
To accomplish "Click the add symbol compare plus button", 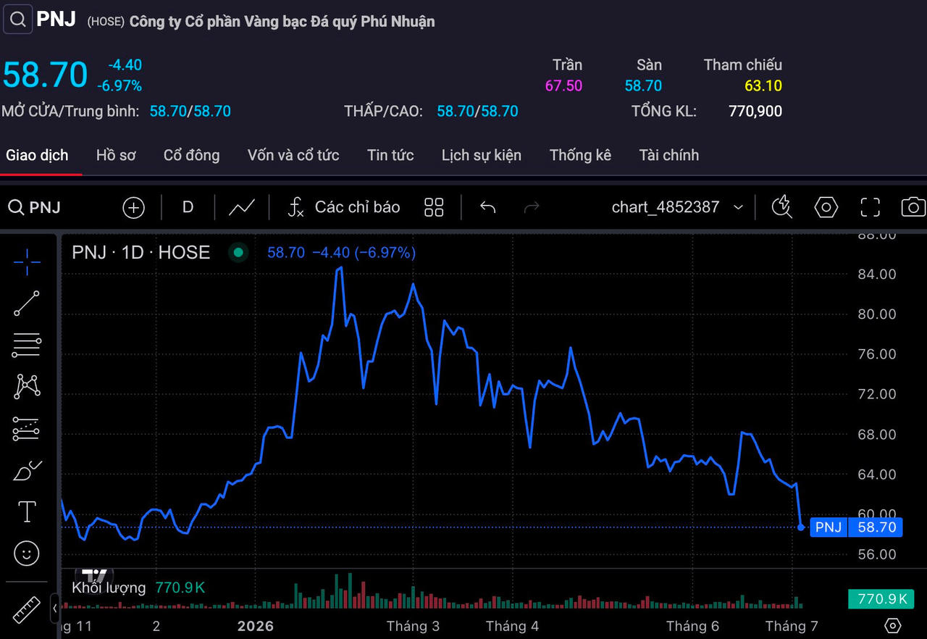I will 134,208.
